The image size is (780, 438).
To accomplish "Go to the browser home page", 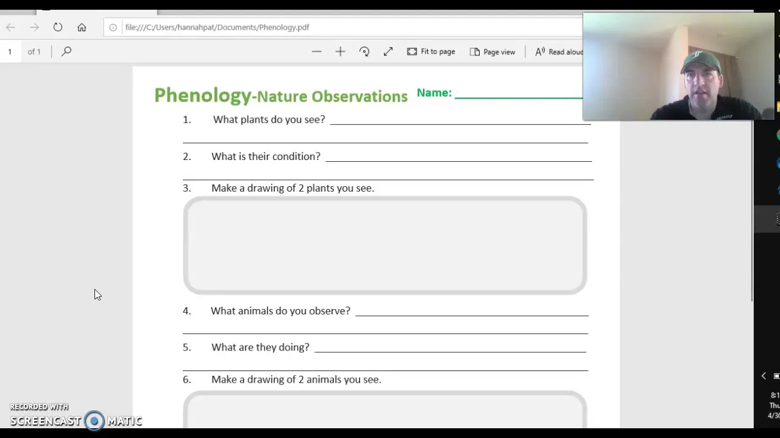I will (82, 27).
